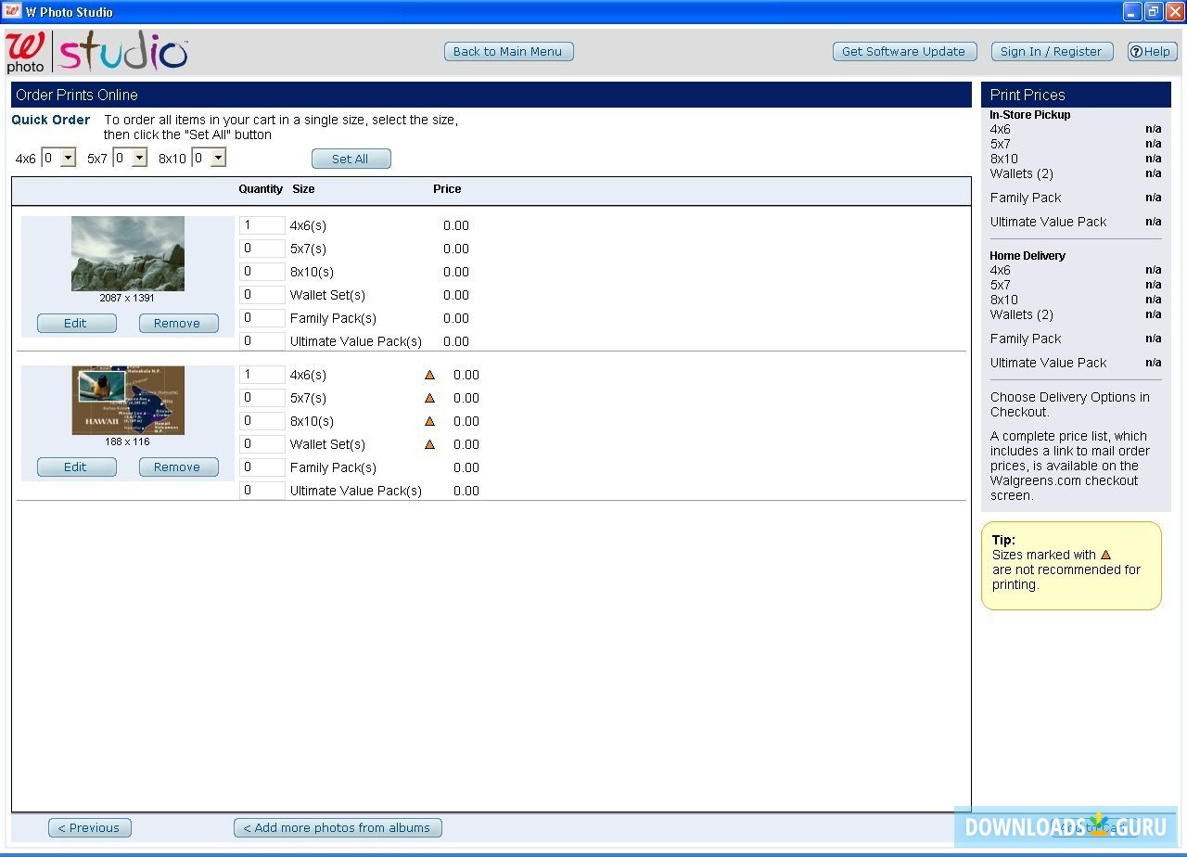Viewport: 1187px width, 857px height.
Task: Click the "Quantity" column header
Action: 261,189
